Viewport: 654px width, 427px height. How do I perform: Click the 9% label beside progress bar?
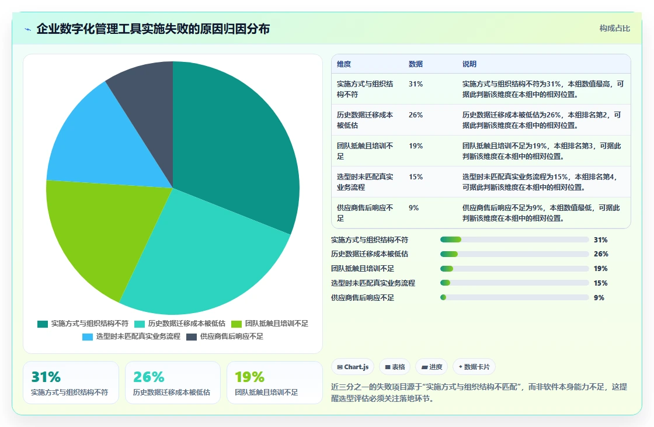(599, 297)
